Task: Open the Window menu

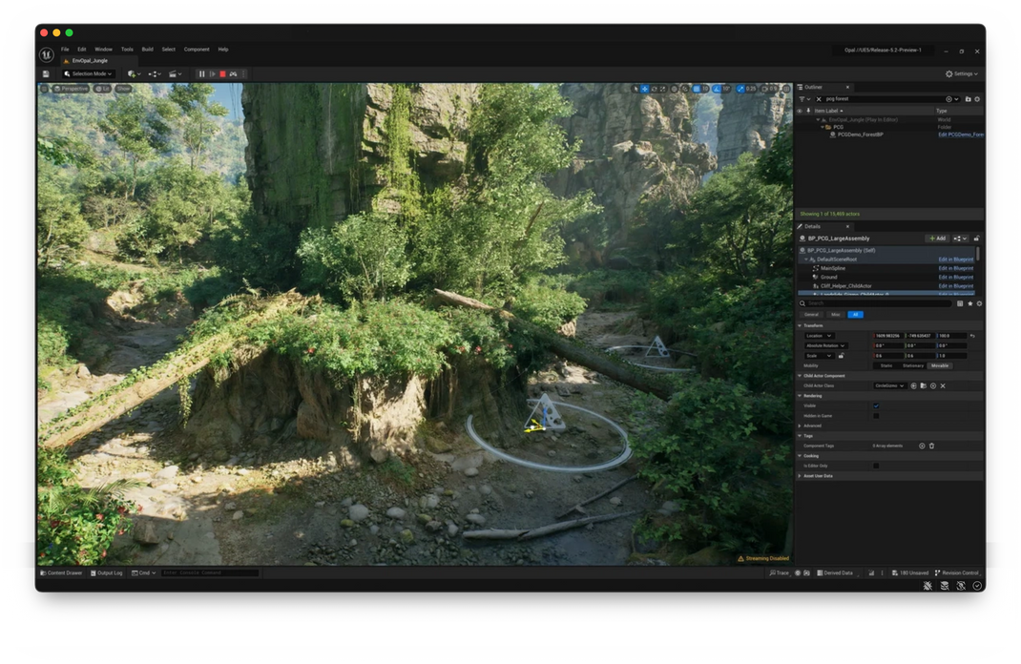Action: [x=103, y=49]
